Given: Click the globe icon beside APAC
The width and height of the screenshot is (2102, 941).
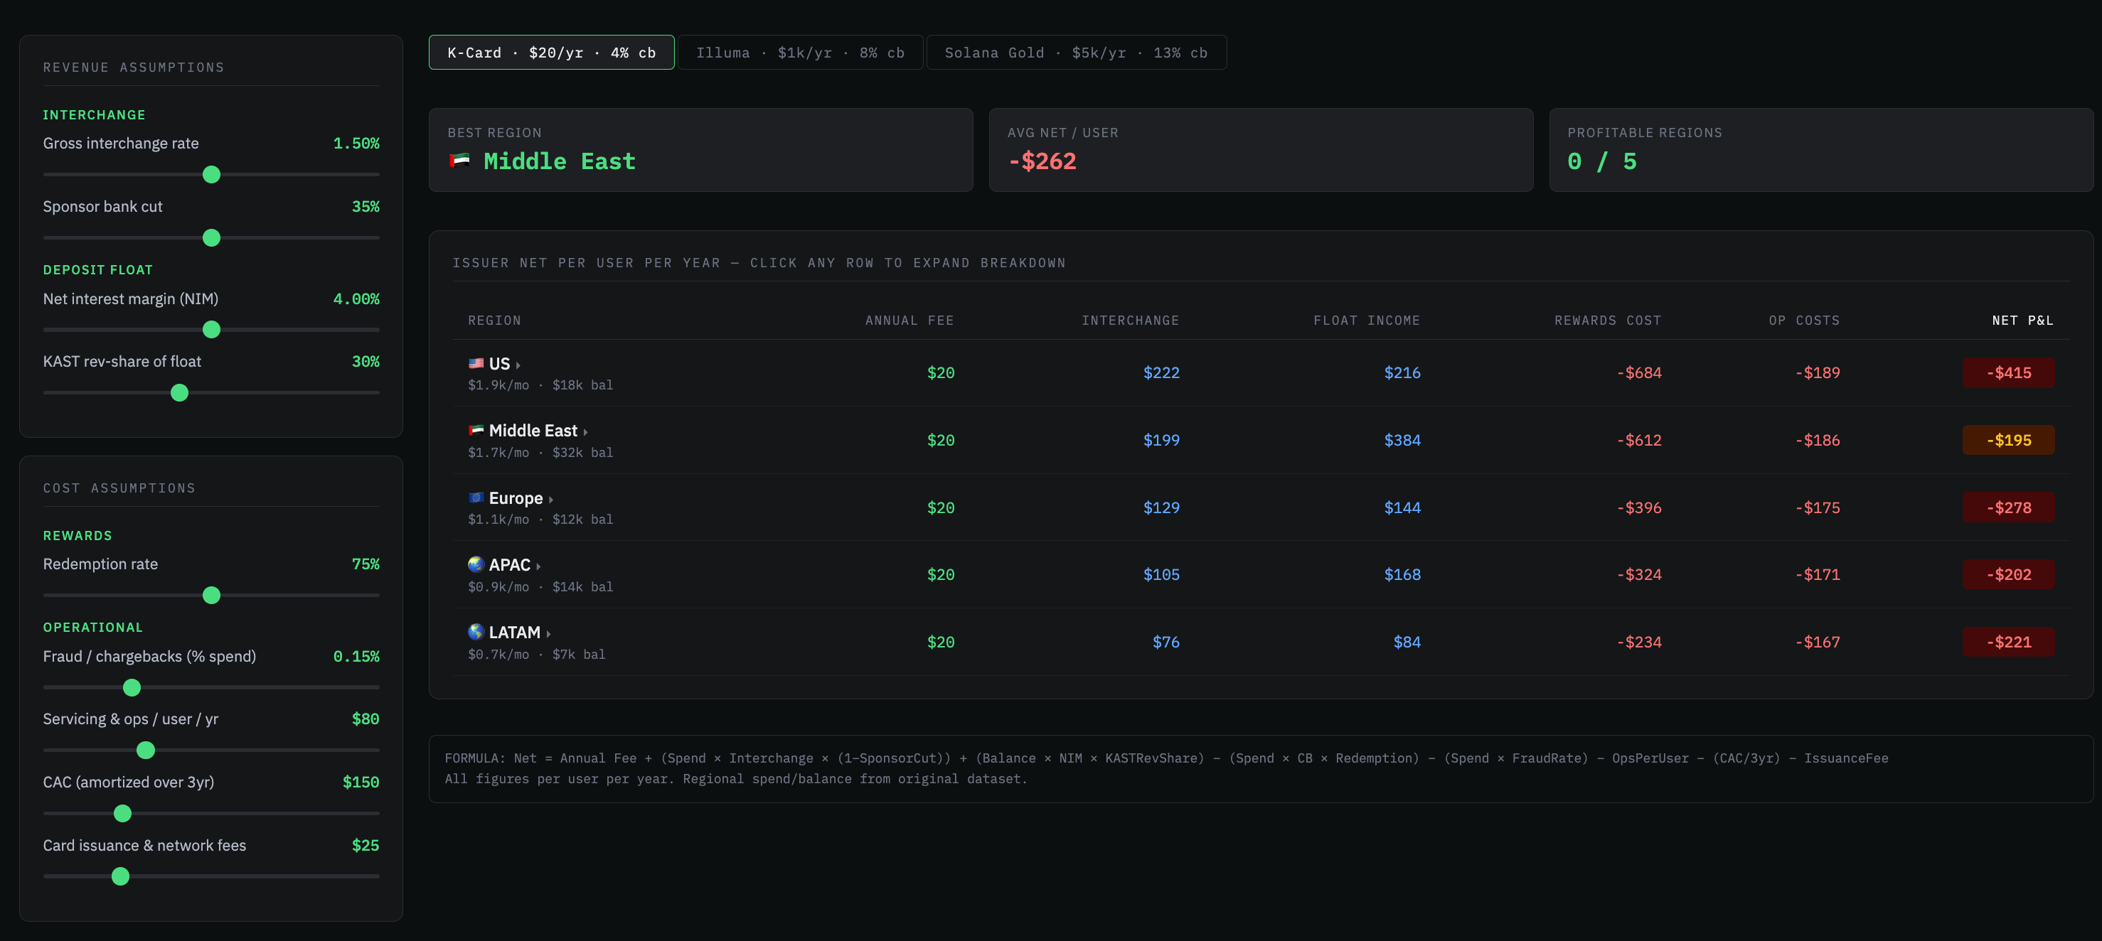Looking at the screenshot, I should tap(476, 564).
